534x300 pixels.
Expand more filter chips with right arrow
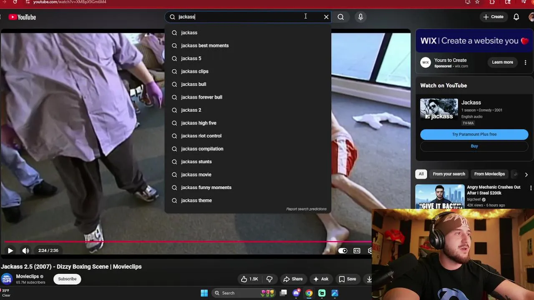526,175
